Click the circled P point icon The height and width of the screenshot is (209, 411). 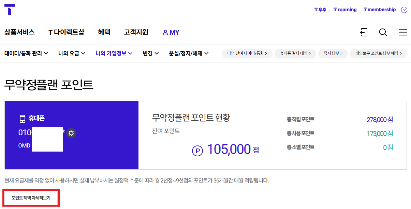point(197,151)
